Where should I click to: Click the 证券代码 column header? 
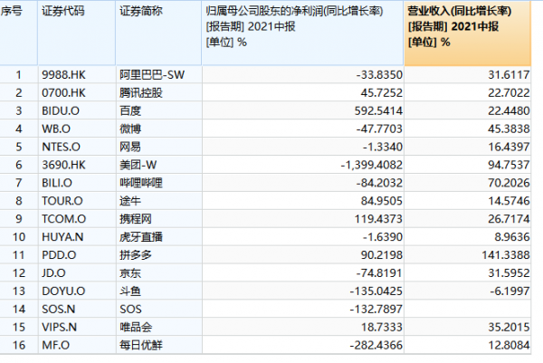click(77, 33)
